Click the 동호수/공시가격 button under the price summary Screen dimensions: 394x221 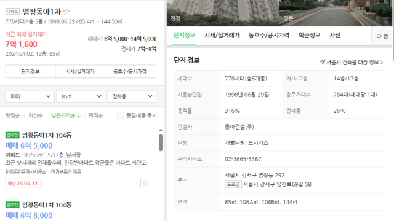pyautogui.click(x=131, y=71)
